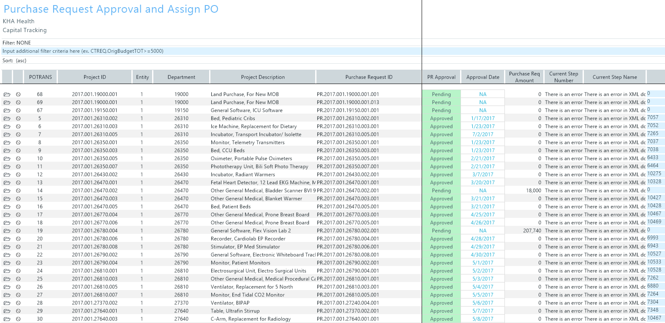This screenshot has height=323, width=665.
Task: Click the Project Description column header
Action: (263, 77)
